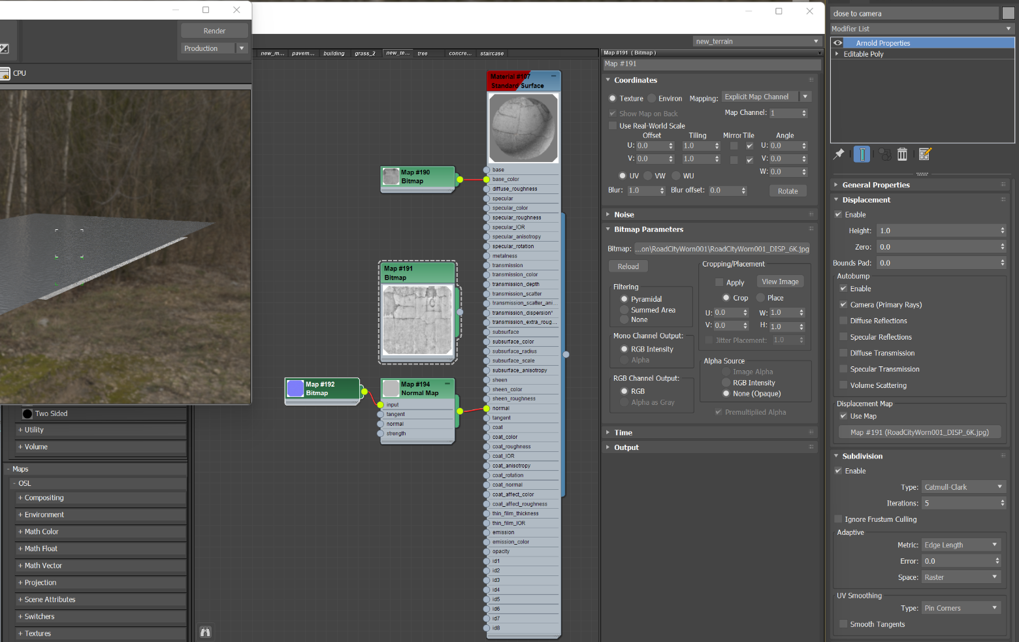Open configure modifier sets icon
Screen dimensions: 1019x642
924,154
